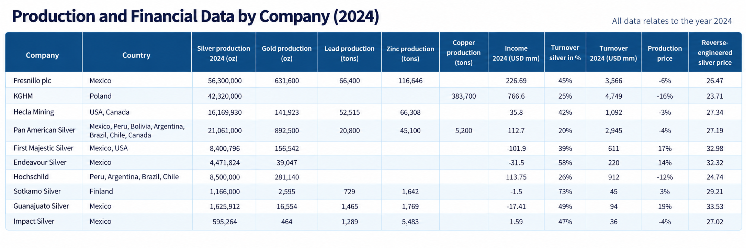The width and height of the screenshot is (746, 248).
Task: Click turnover value 4,749
Action: pos(614,96)
